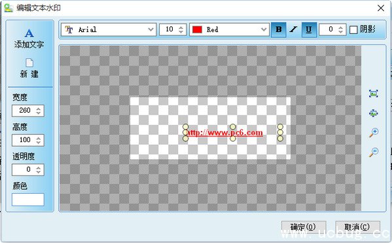Click the New (新建) document icon

29,63
